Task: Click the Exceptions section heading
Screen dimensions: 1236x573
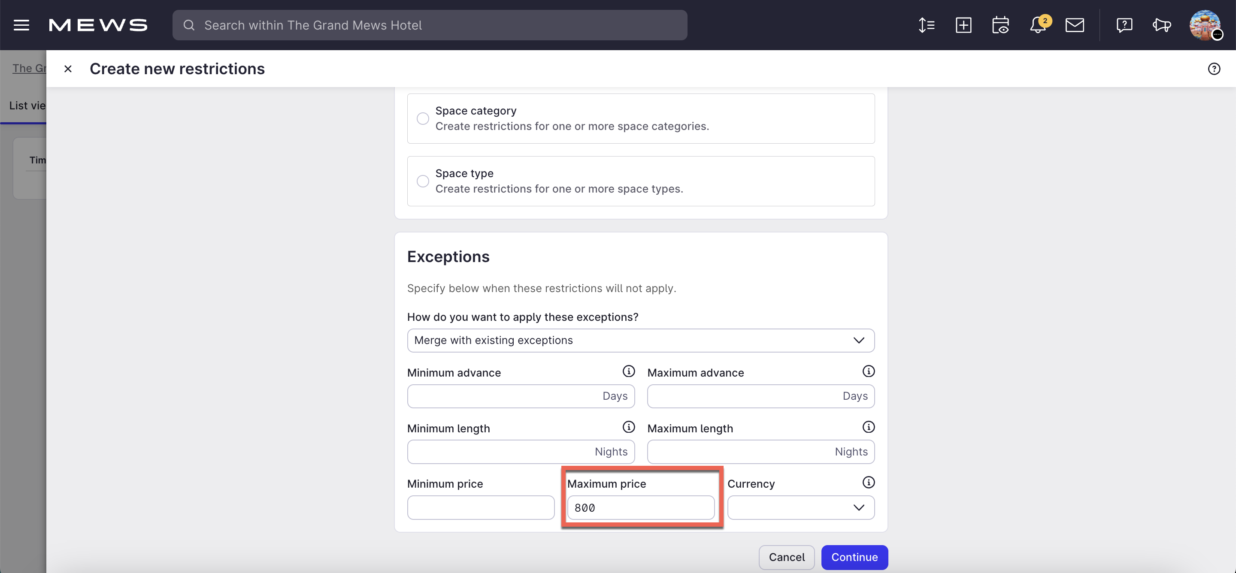Action: pyautogui.click(x=448, y=257)
